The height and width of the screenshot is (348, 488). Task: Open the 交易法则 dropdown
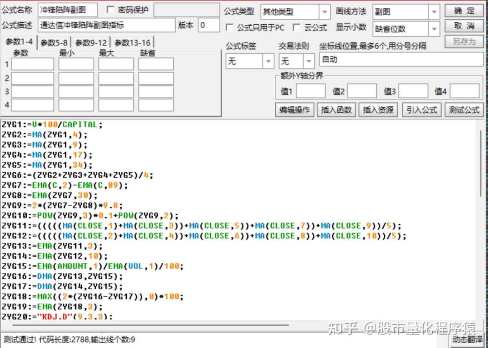click(308, 61)
